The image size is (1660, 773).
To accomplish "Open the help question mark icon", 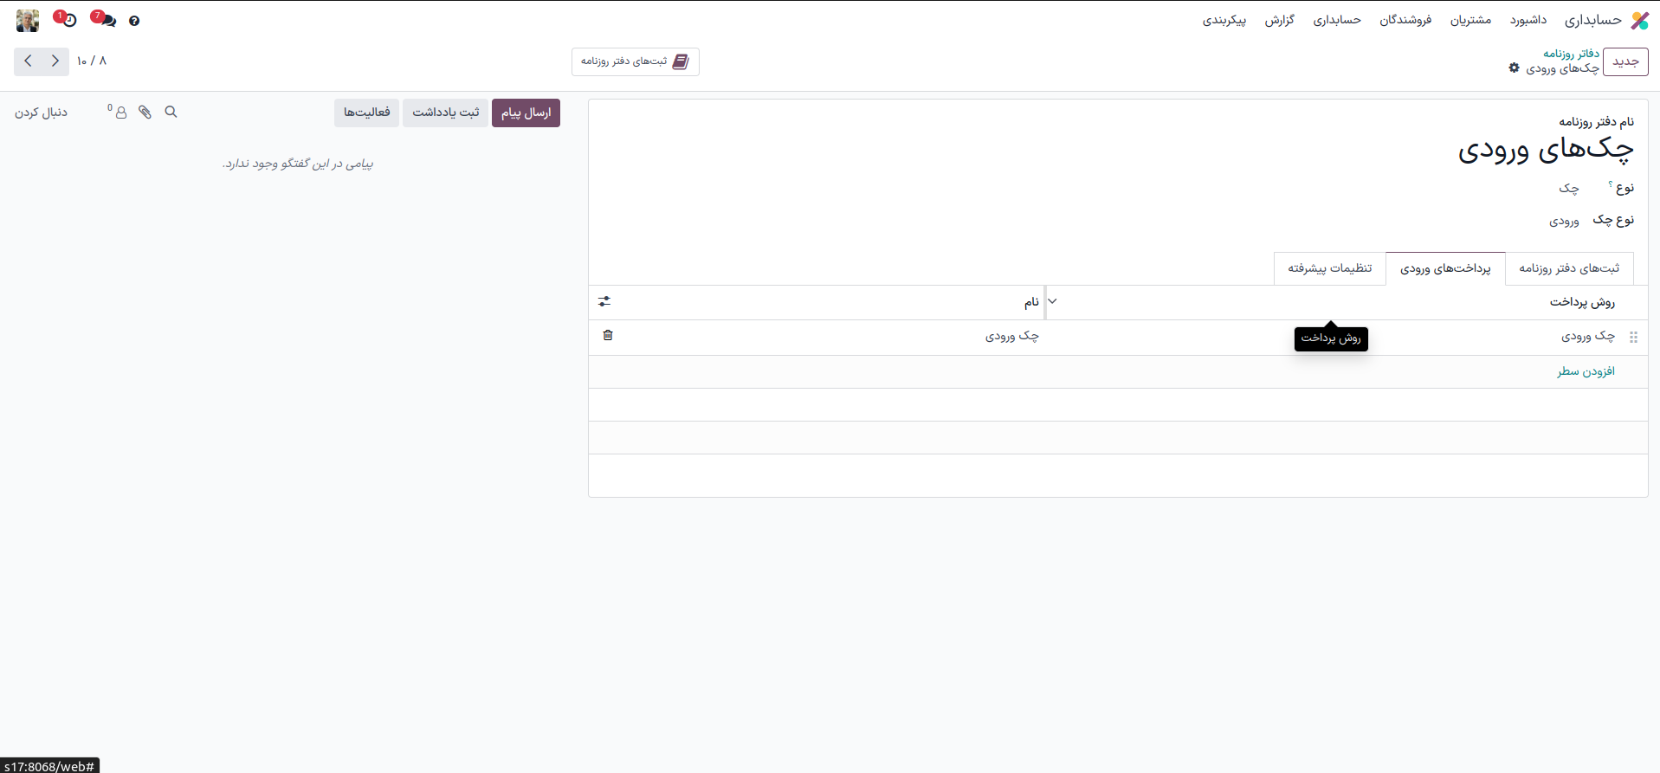I will point(134,21).
